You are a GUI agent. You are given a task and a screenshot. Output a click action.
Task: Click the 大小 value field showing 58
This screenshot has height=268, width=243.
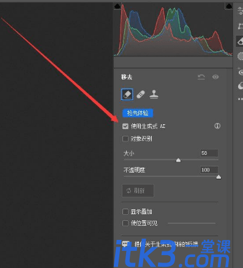tap(209, 153)
